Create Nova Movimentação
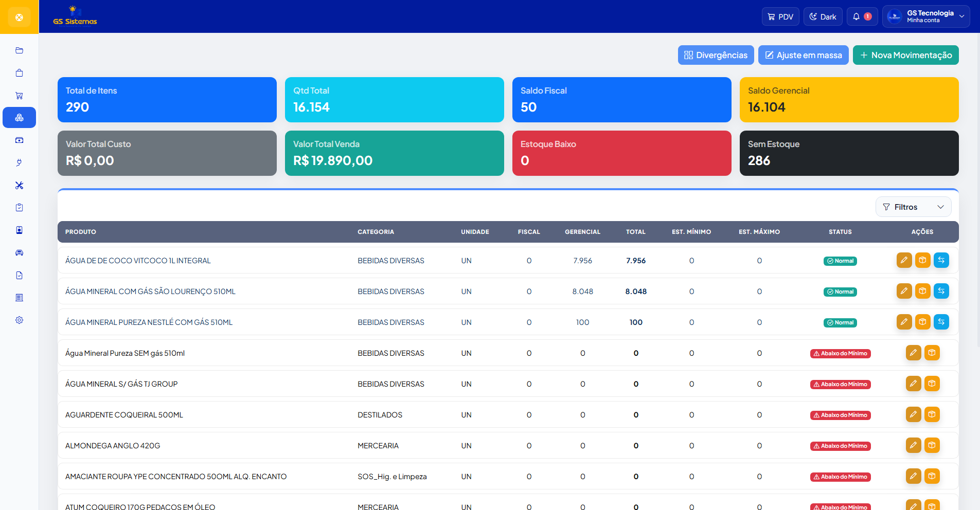Image resolution: width=980 pixels, height=510 pixels. click(905, 55)
